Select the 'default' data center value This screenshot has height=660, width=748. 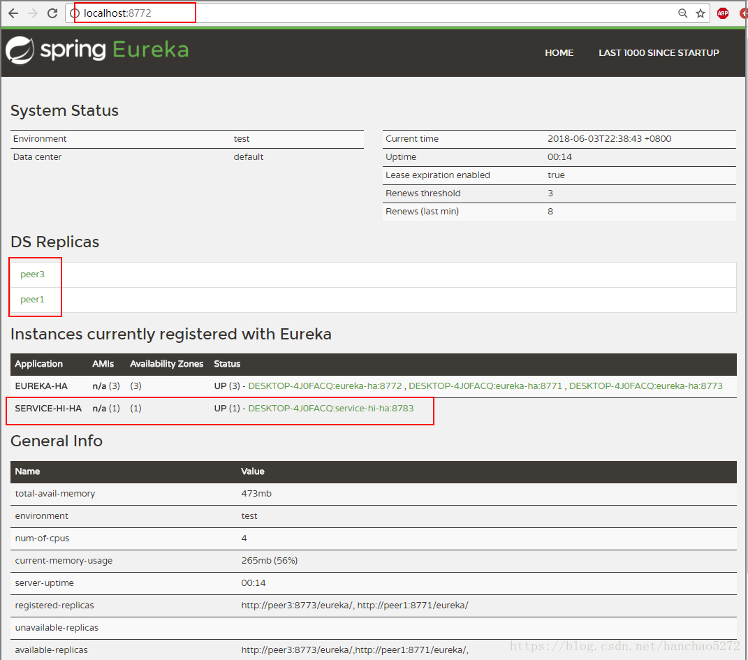coord(248,157)
